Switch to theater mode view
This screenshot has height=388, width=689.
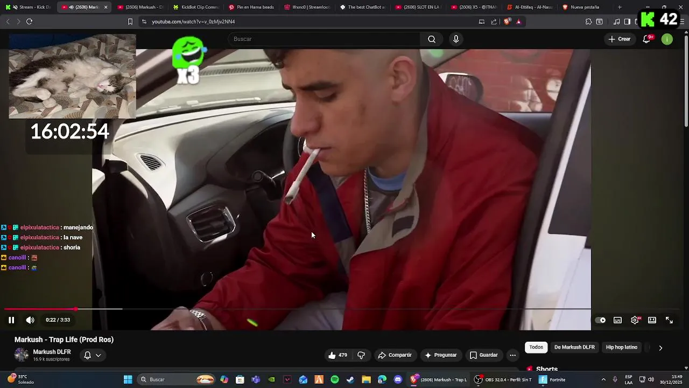652,320
